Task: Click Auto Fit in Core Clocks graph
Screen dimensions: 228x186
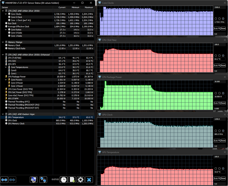Action: 217,29
